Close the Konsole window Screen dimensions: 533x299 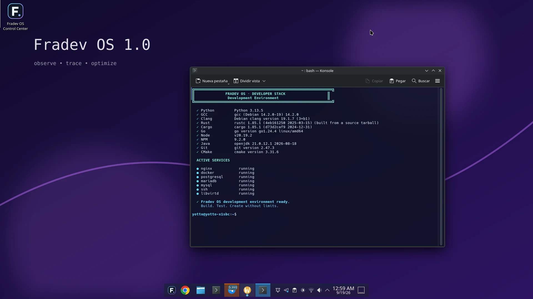coord(440,71)
